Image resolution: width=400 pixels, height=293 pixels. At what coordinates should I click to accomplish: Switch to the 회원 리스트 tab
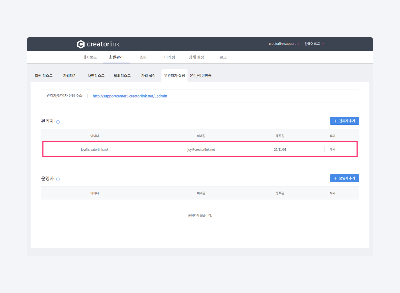44,76
